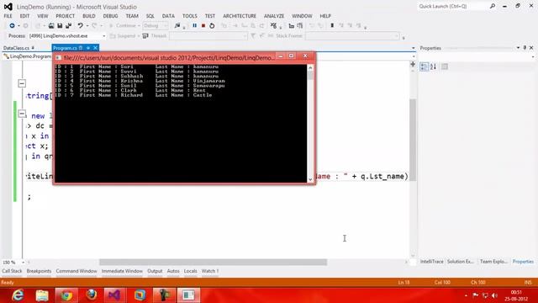Switch to the Solution Explorer panel tab
The height and width of the screenshot is (303, 538).
pyautogui.click(x=461, y=262)
